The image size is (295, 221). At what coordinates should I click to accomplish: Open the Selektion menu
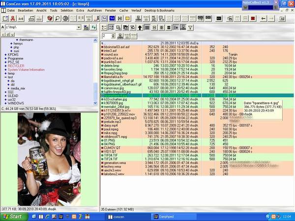67,10
